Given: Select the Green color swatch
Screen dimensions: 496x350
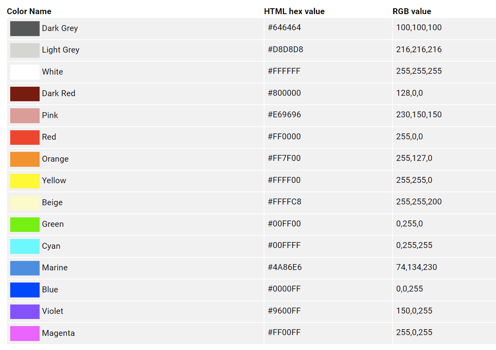Looking at the screenshot, I should tap(25, 224).
